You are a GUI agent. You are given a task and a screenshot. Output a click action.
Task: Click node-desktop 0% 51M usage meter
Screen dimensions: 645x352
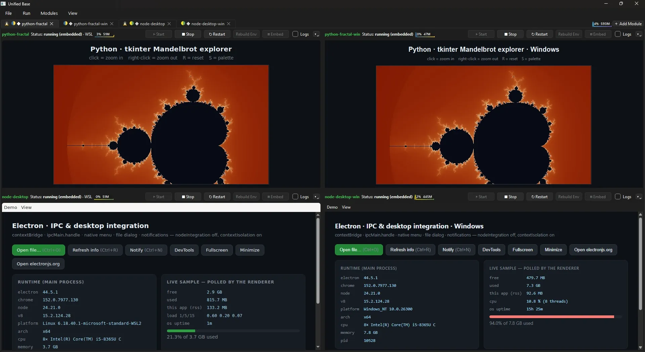click(103, 197)
